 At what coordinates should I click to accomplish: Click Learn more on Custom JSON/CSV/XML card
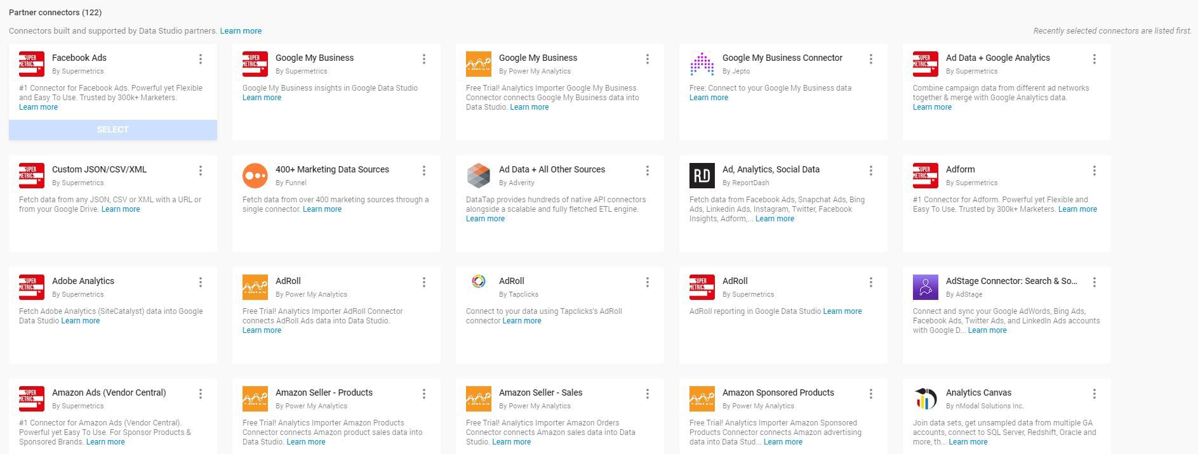click(x=121, y=209)
